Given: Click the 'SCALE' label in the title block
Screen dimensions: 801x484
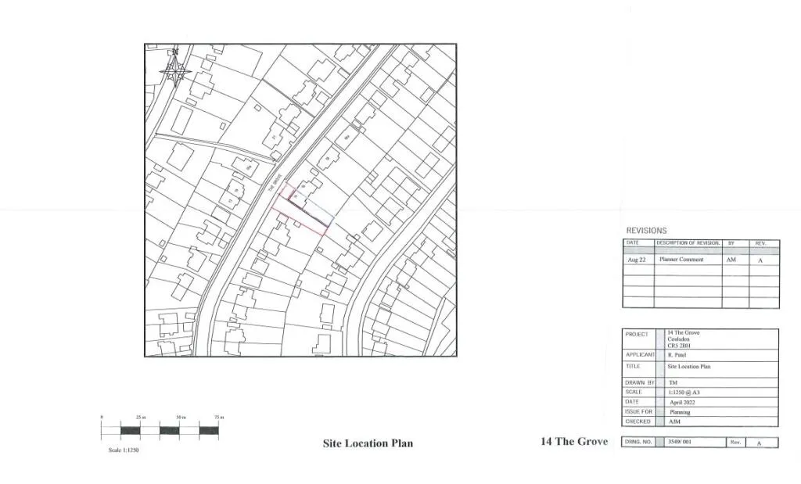Looking at the screenshot, I should 634,392.
